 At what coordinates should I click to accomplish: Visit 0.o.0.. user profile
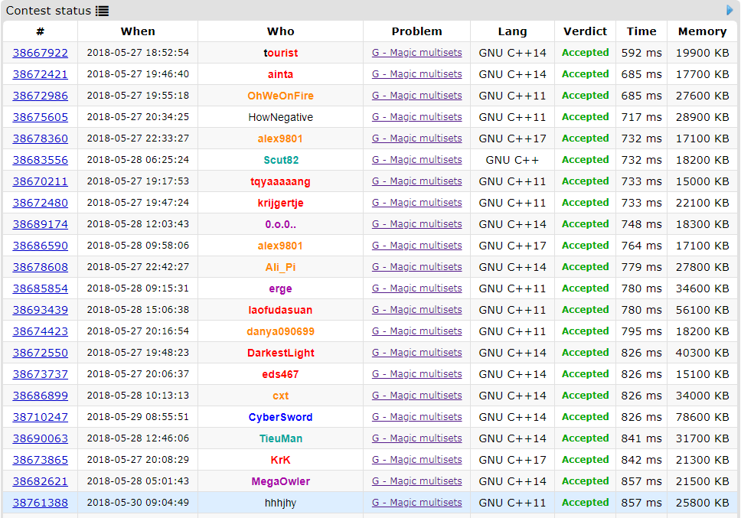tap(281, 224)
